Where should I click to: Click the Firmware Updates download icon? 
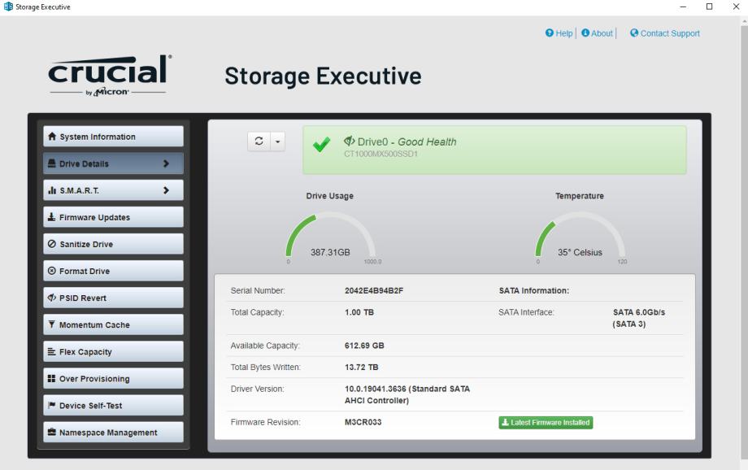click(51, 216)
